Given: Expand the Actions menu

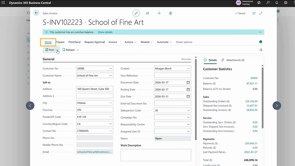Looking at the screenshot, I should click(x=130, y=42).
